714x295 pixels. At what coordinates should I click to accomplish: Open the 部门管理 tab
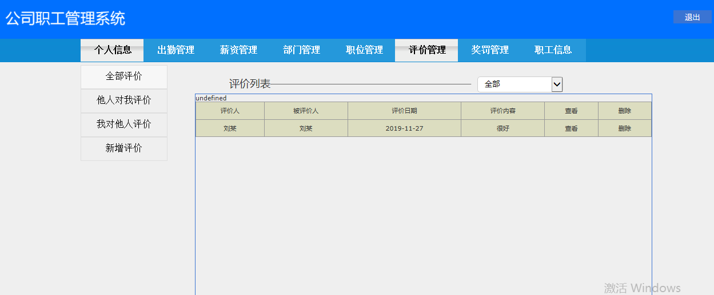pyautogui.click(x=301, y=50)
